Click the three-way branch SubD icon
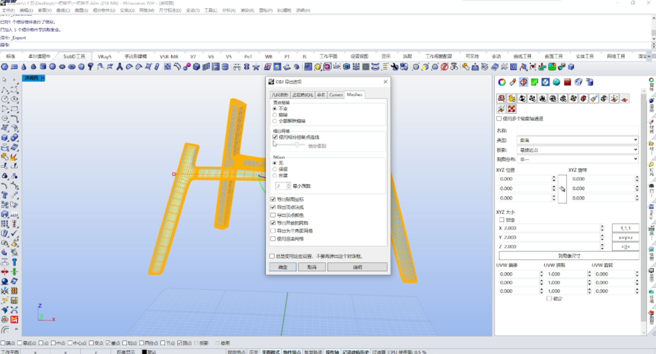This screenshot has height=354, width=656. click(119, 67)
